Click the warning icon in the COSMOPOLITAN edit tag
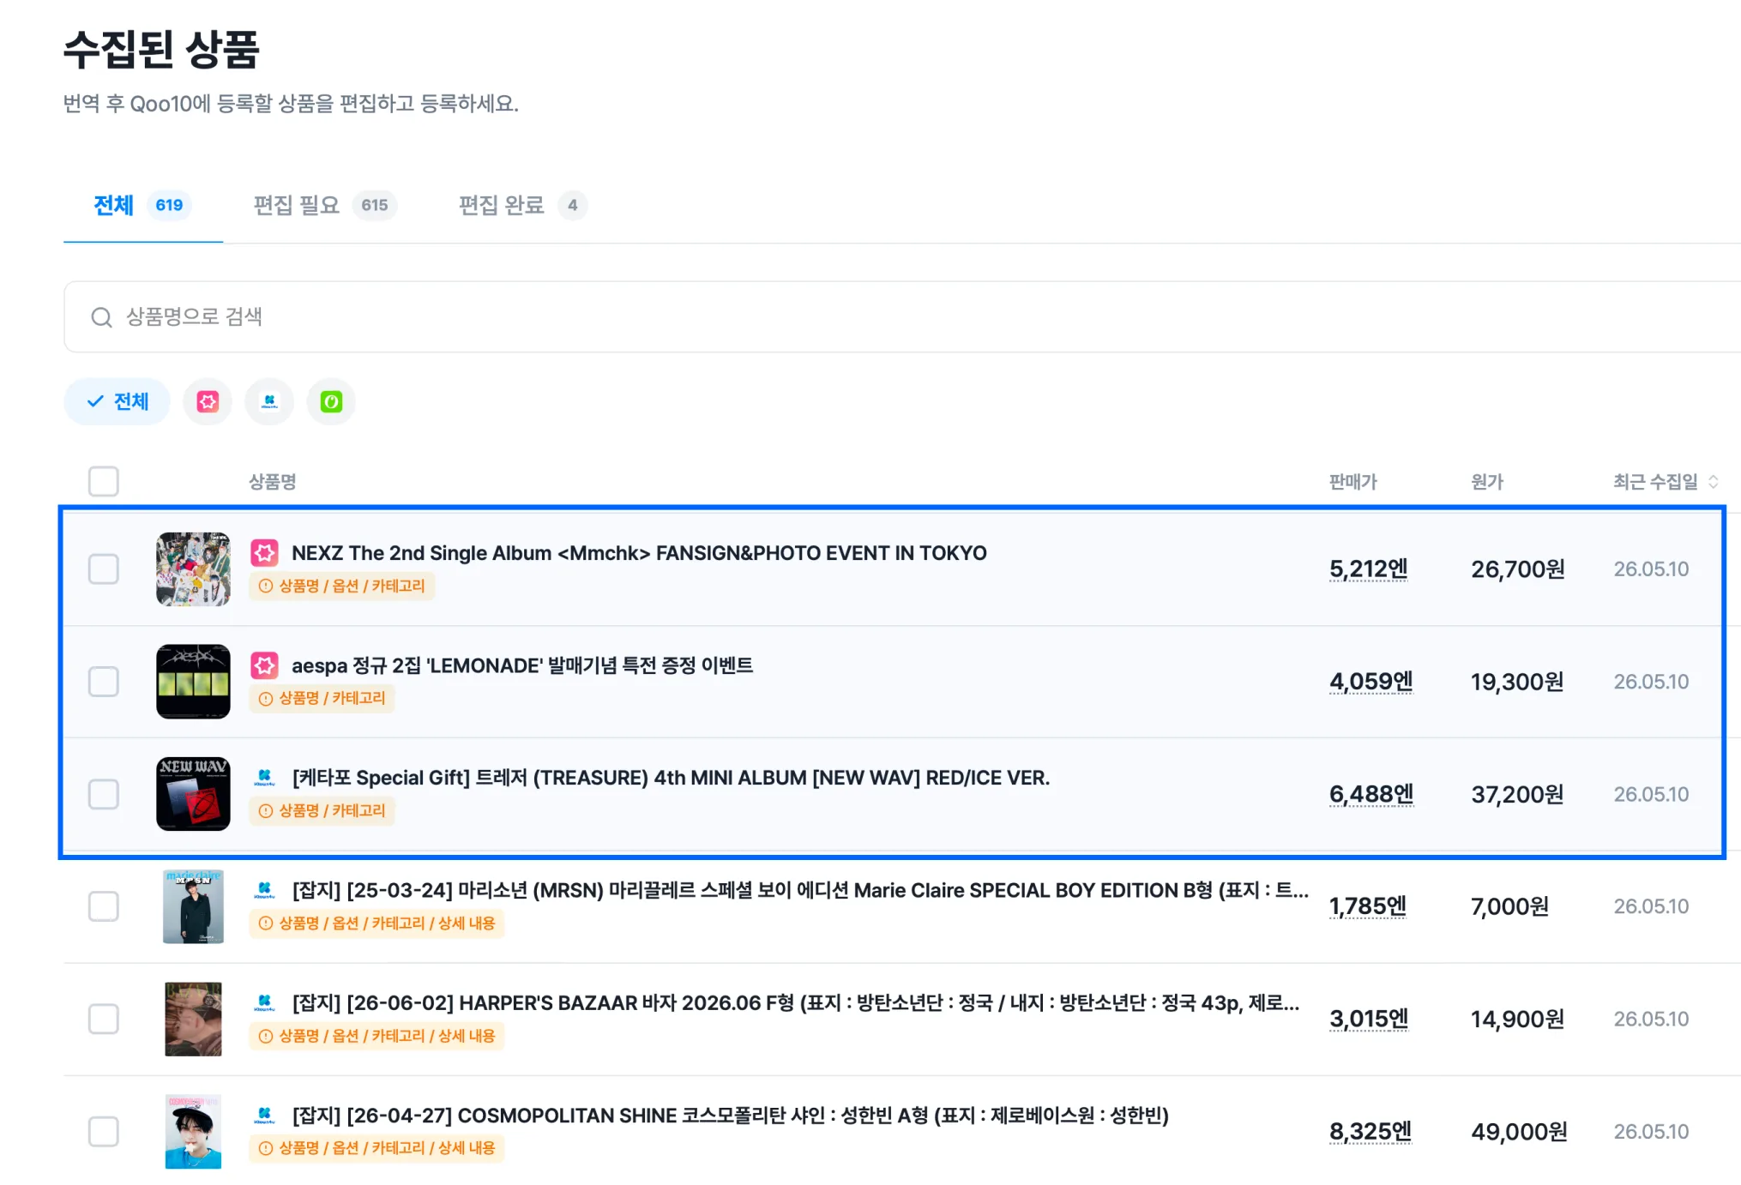This screenshot has height=1185, width=1741. click(266, 1148)
